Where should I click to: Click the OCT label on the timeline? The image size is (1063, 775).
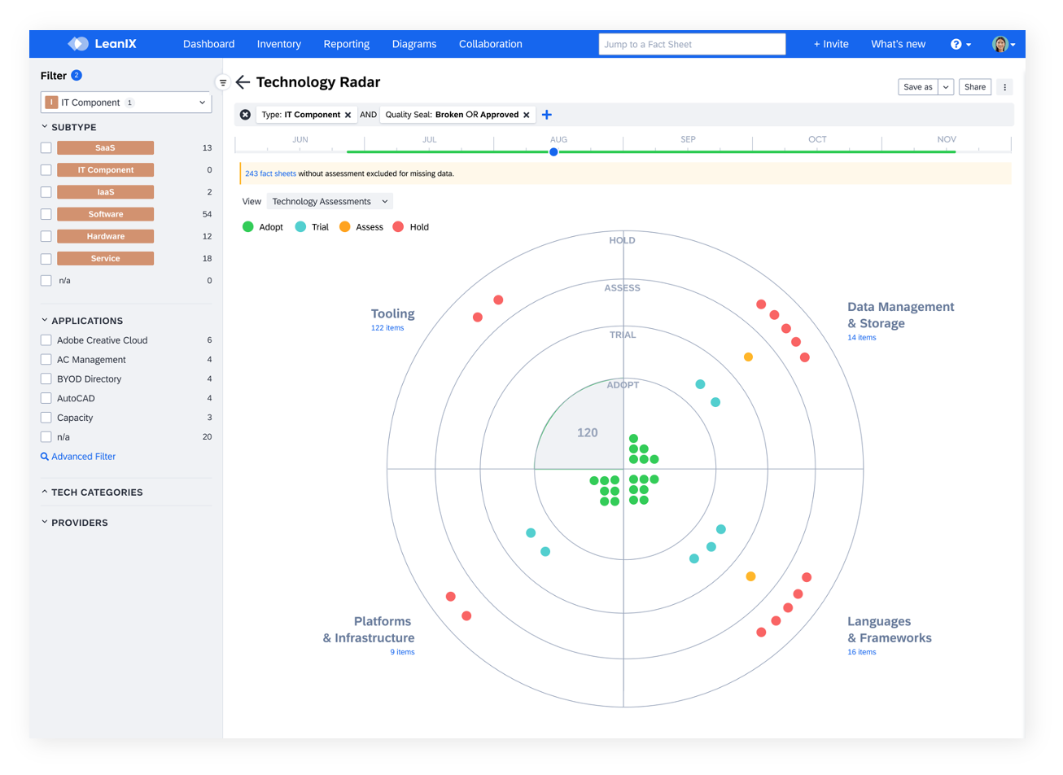coord(817,140)
